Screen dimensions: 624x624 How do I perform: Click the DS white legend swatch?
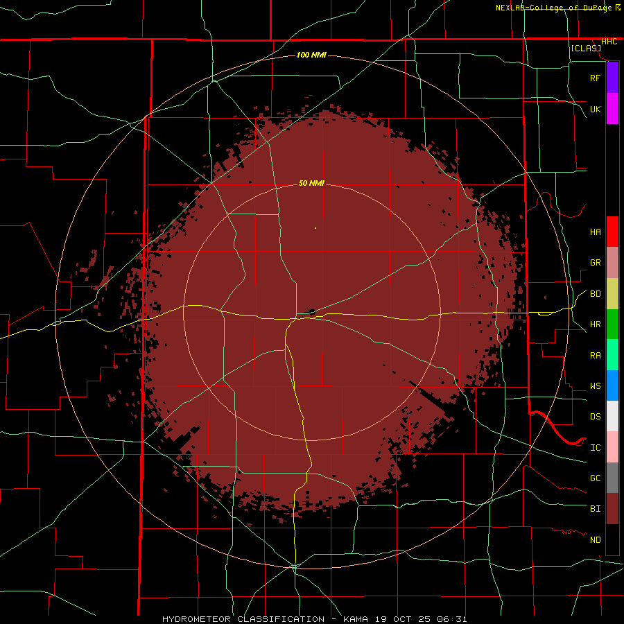[612, 416]
